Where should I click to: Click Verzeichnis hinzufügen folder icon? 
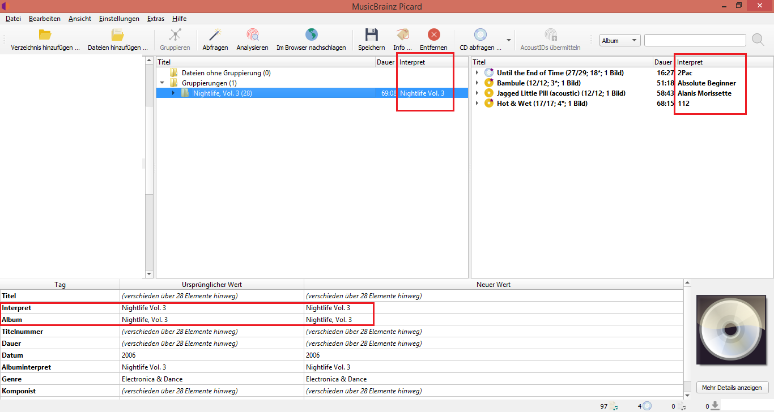tap(45, 35)
